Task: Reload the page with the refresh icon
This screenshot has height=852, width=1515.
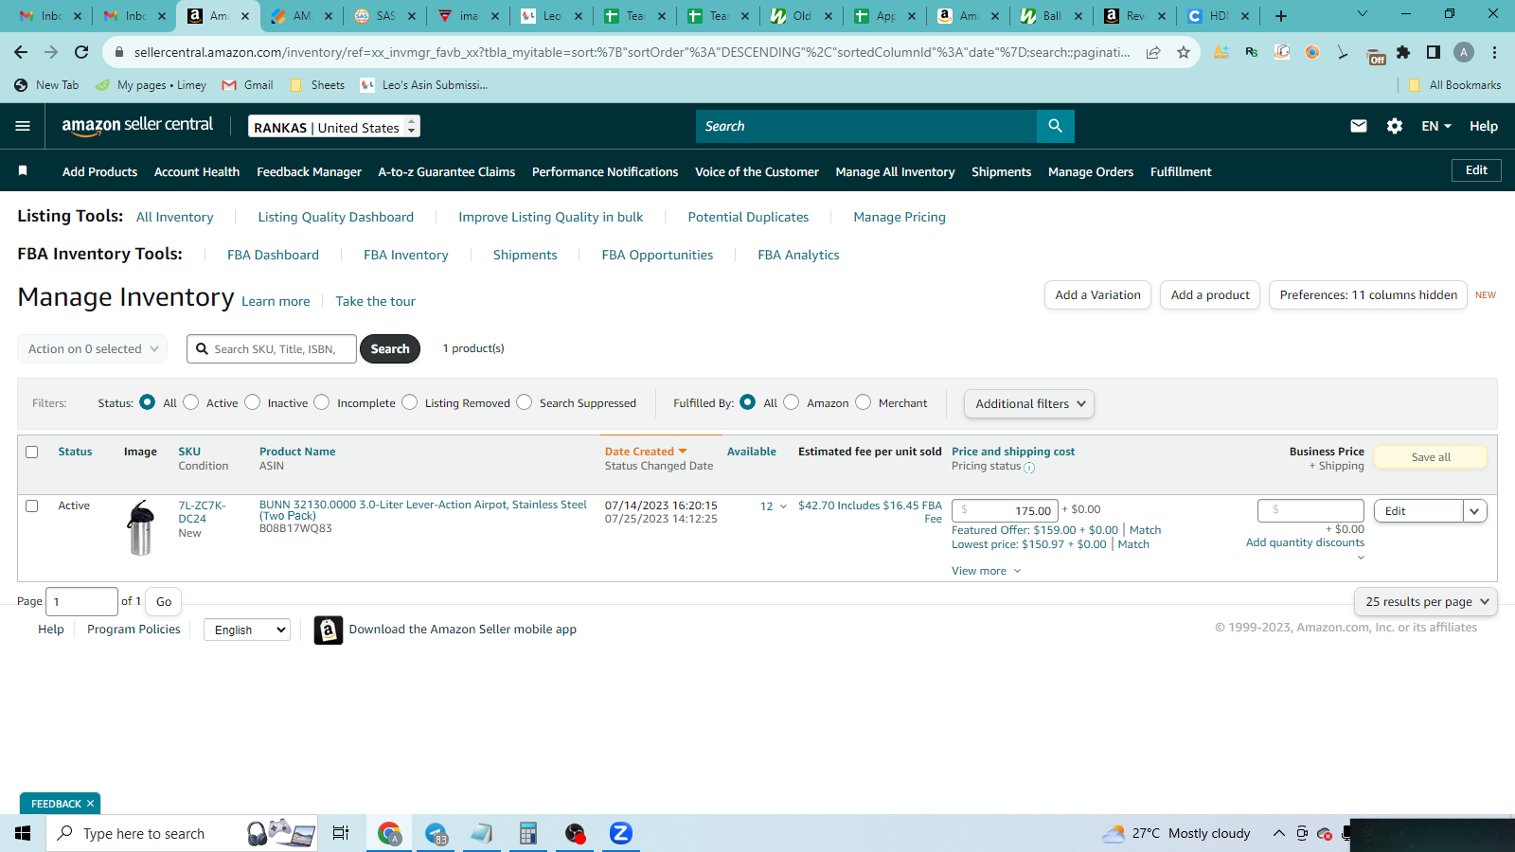Action: point(81,52)
